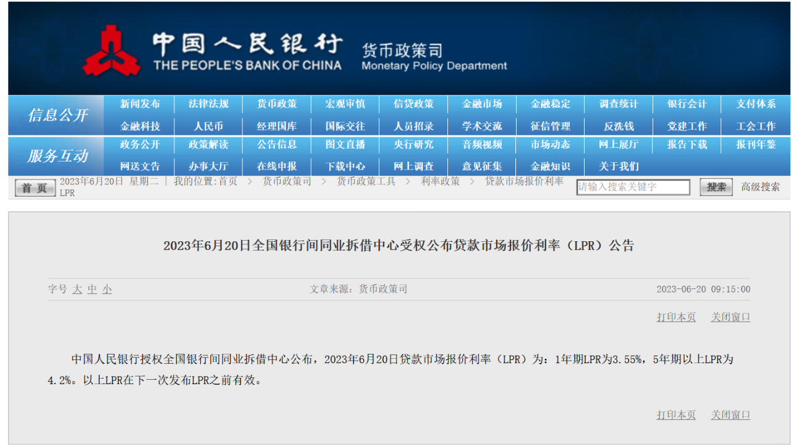
Task: Select 银行会计 in the menu
Action: (x=687, y=104)
